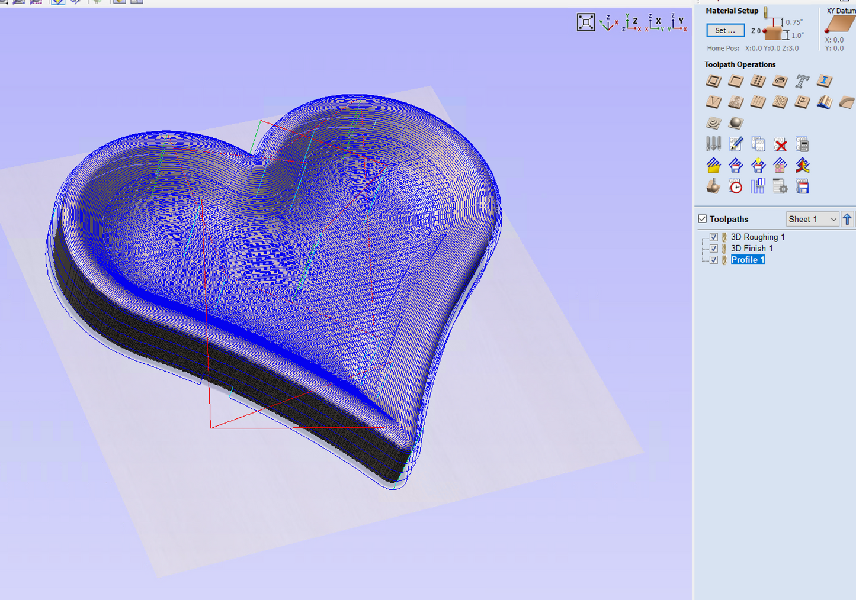Image resolution: width=856 pixels, height=600 pixels.
Task: Select the V-Carve toolpath icon
Action: coord(713,102)
